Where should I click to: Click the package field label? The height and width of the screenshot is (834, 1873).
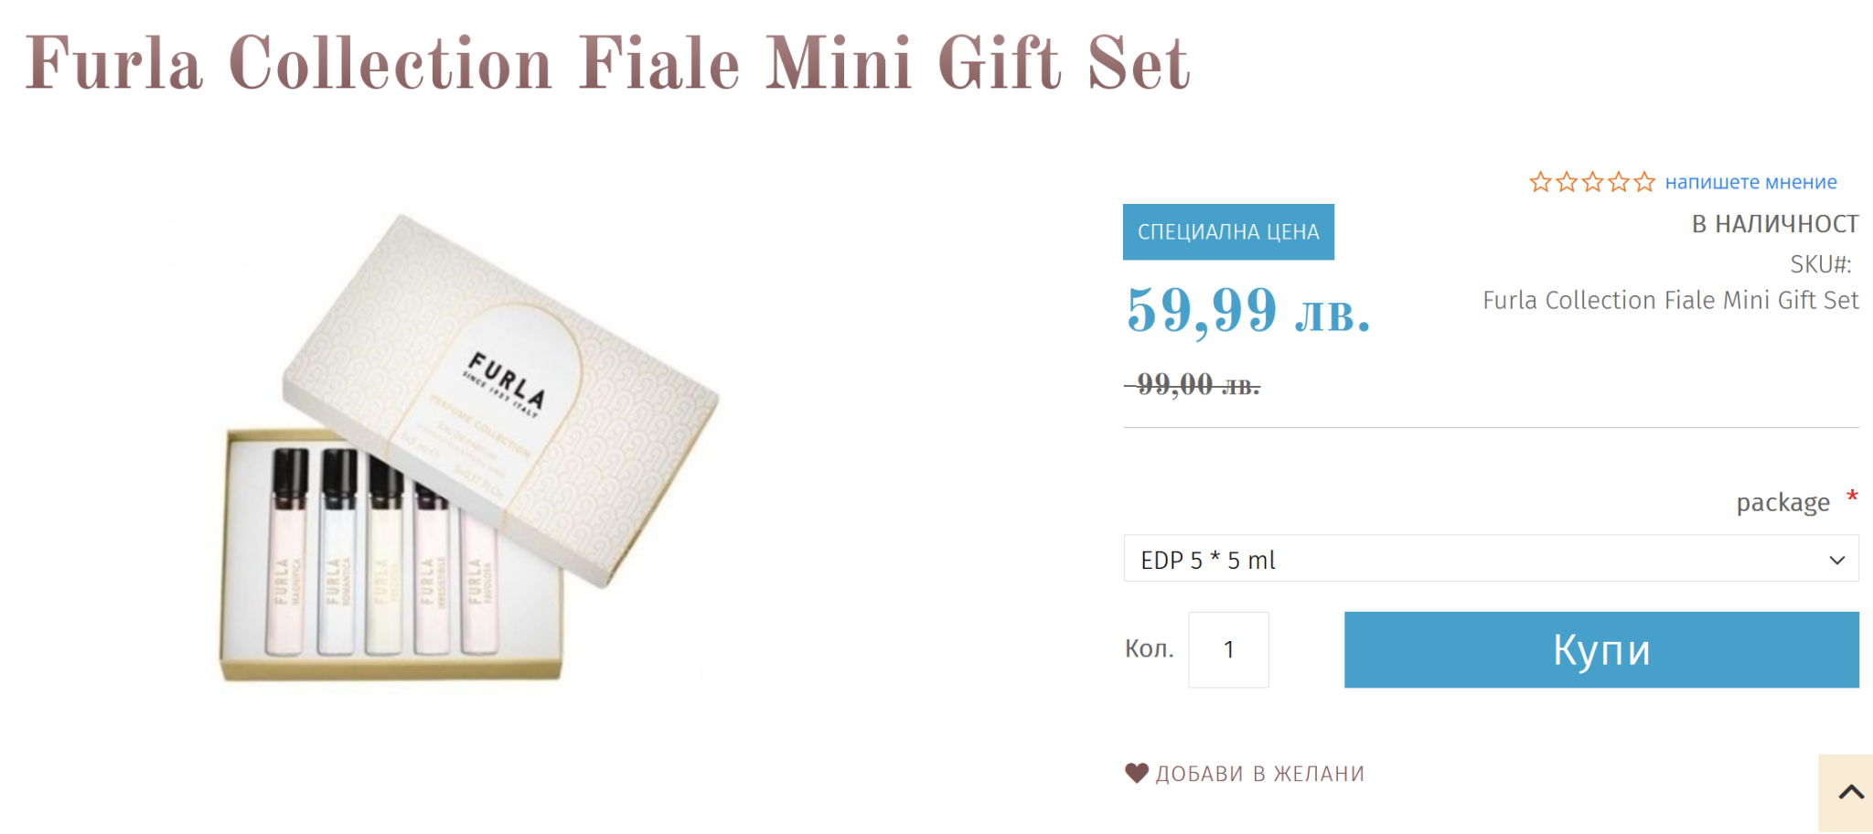click(1782, 502)
